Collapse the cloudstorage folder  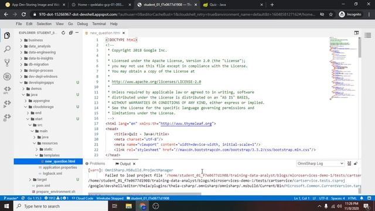[43, 107]
